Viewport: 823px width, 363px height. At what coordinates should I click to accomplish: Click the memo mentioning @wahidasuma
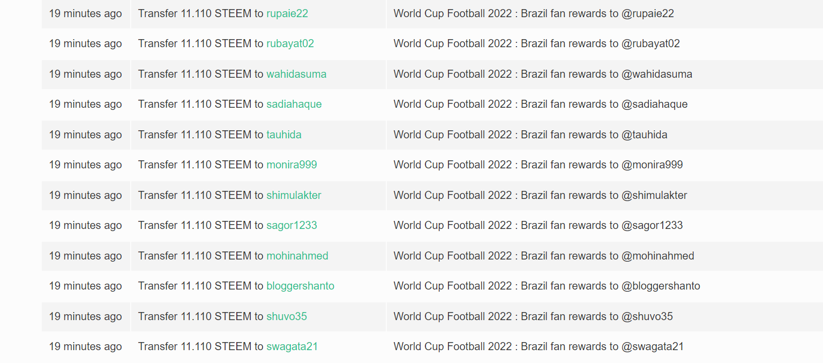click(543, 74)
